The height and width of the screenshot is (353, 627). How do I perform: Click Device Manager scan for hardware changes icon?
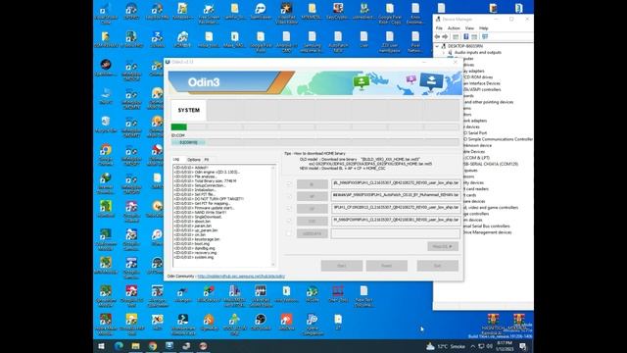click(485, 37)
